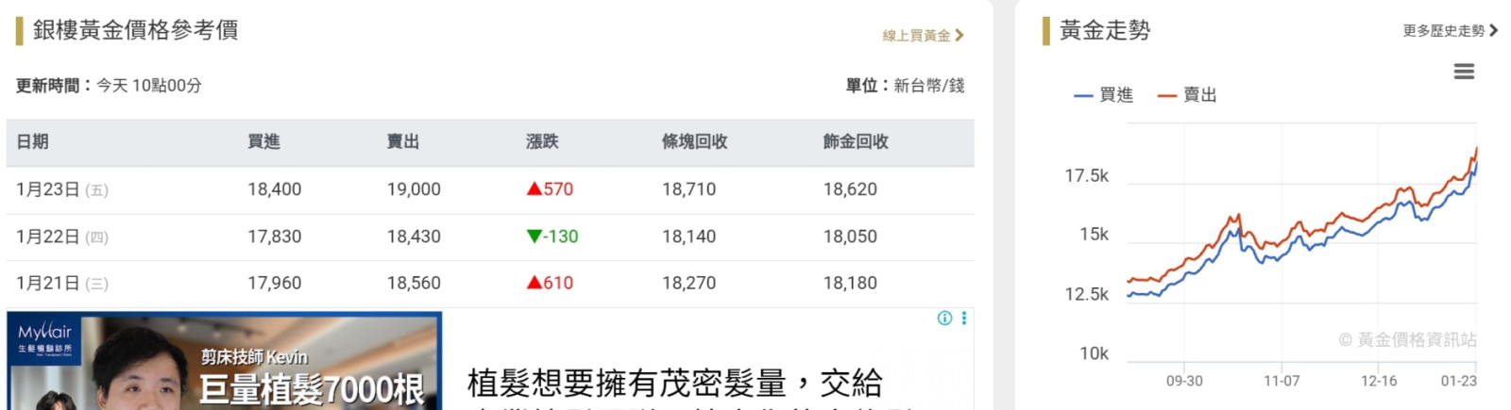This screenshot has width=1511, height=410.
Task: Click the 日期 column header
Action: pos(33,142)
